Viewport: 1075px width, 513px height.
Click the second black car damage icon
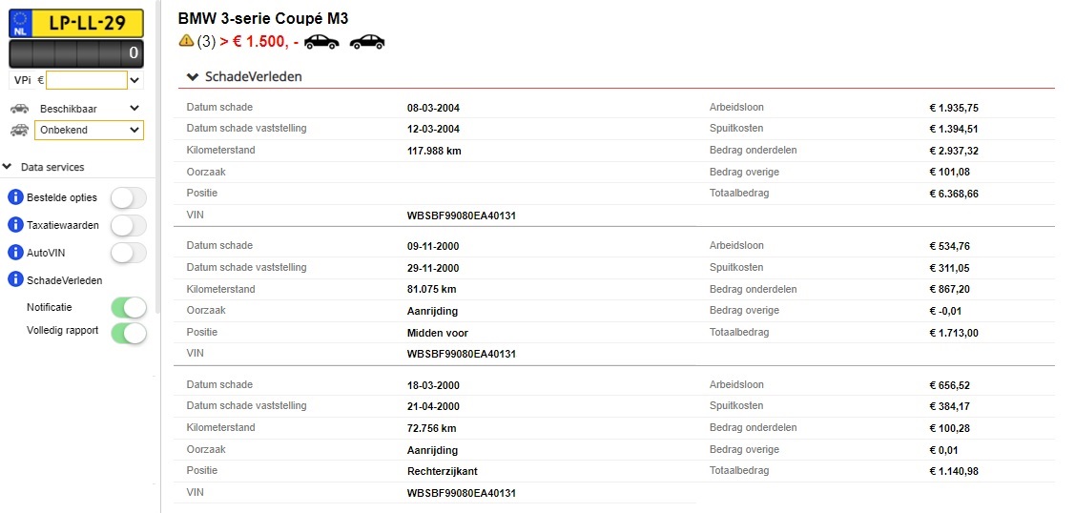point(367,42)
